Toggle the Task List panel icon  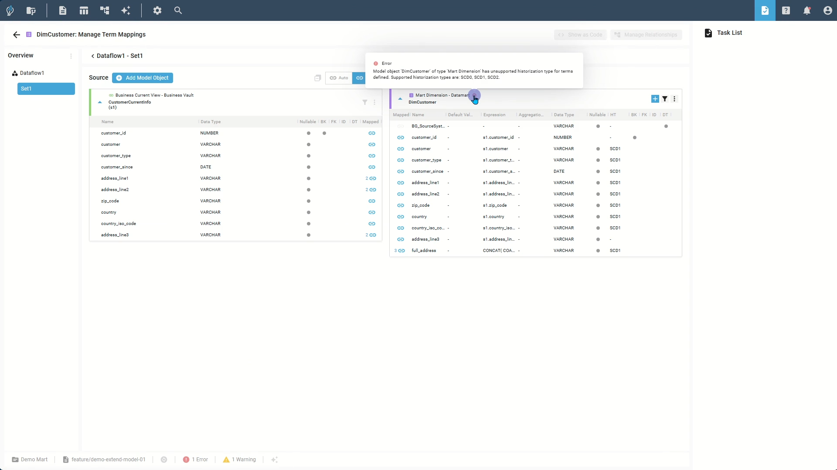pos(765,10)
